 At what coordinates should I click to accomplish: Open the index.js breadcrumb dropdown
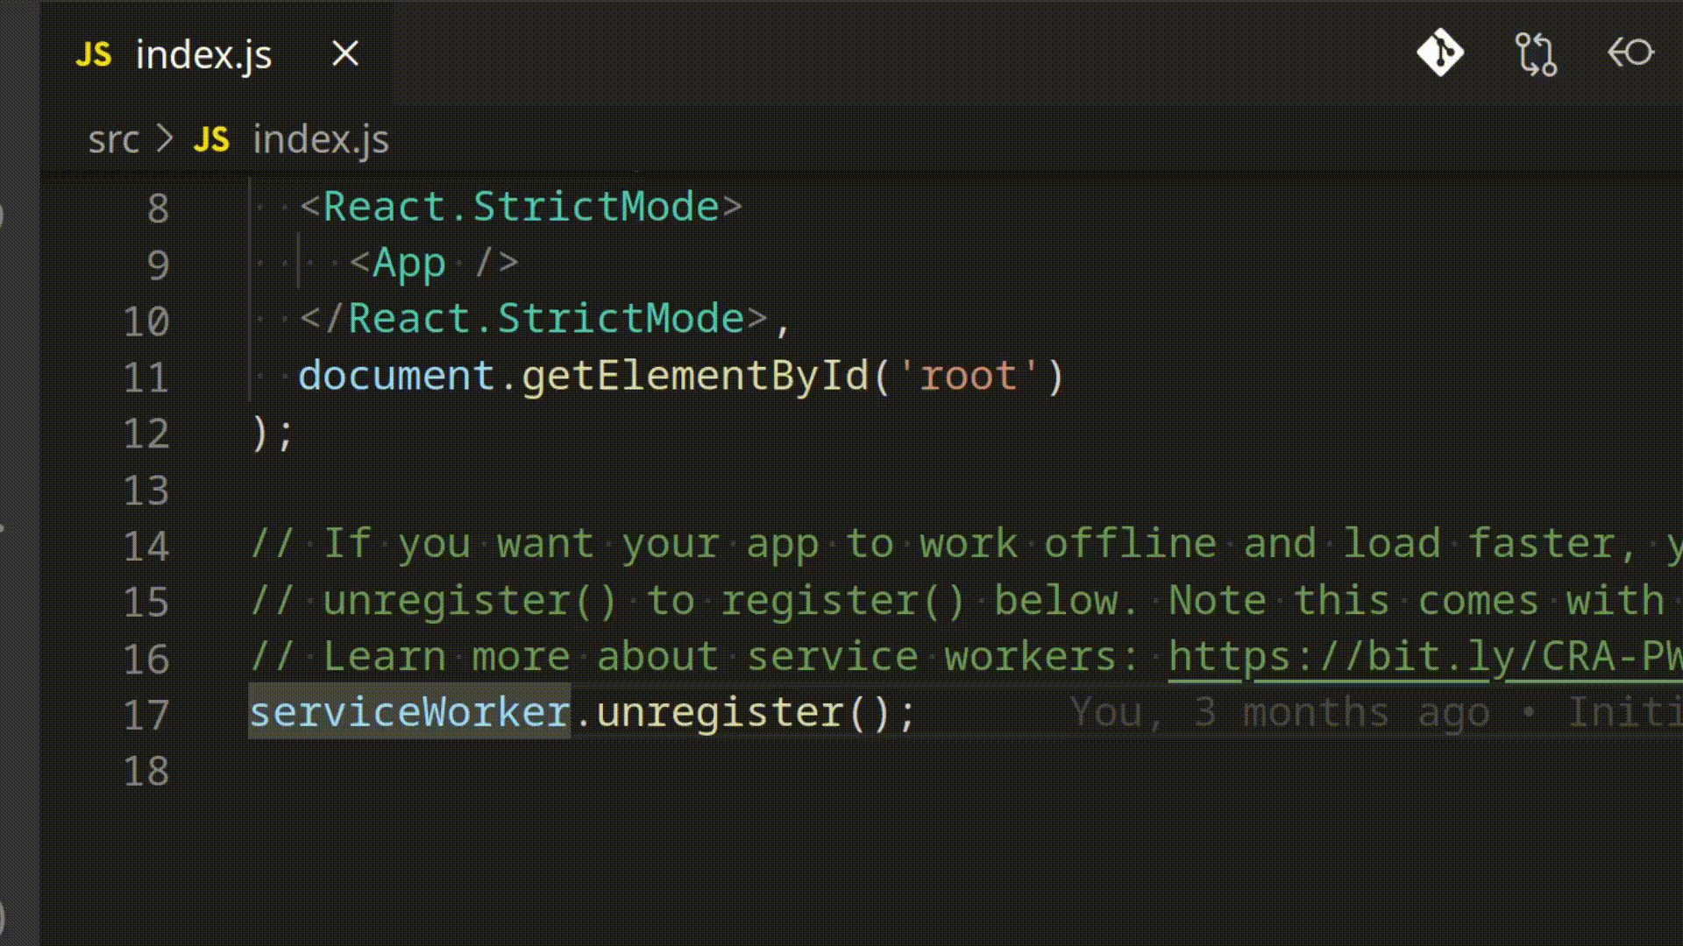[x=321, y=139]
